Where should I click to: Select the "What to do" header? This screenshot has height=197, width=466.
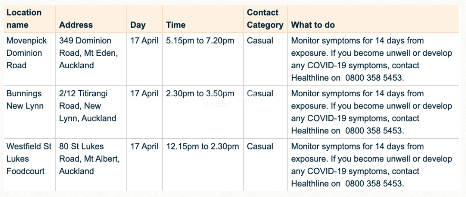pyautogui.click(x=313, y=25)
